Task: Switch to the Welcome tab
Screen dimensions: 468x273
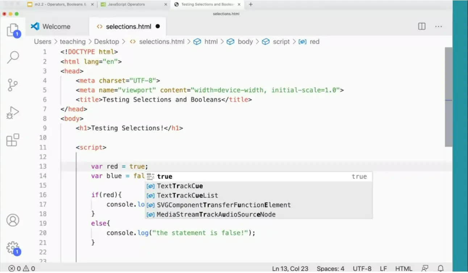Action: coord(56,26)
